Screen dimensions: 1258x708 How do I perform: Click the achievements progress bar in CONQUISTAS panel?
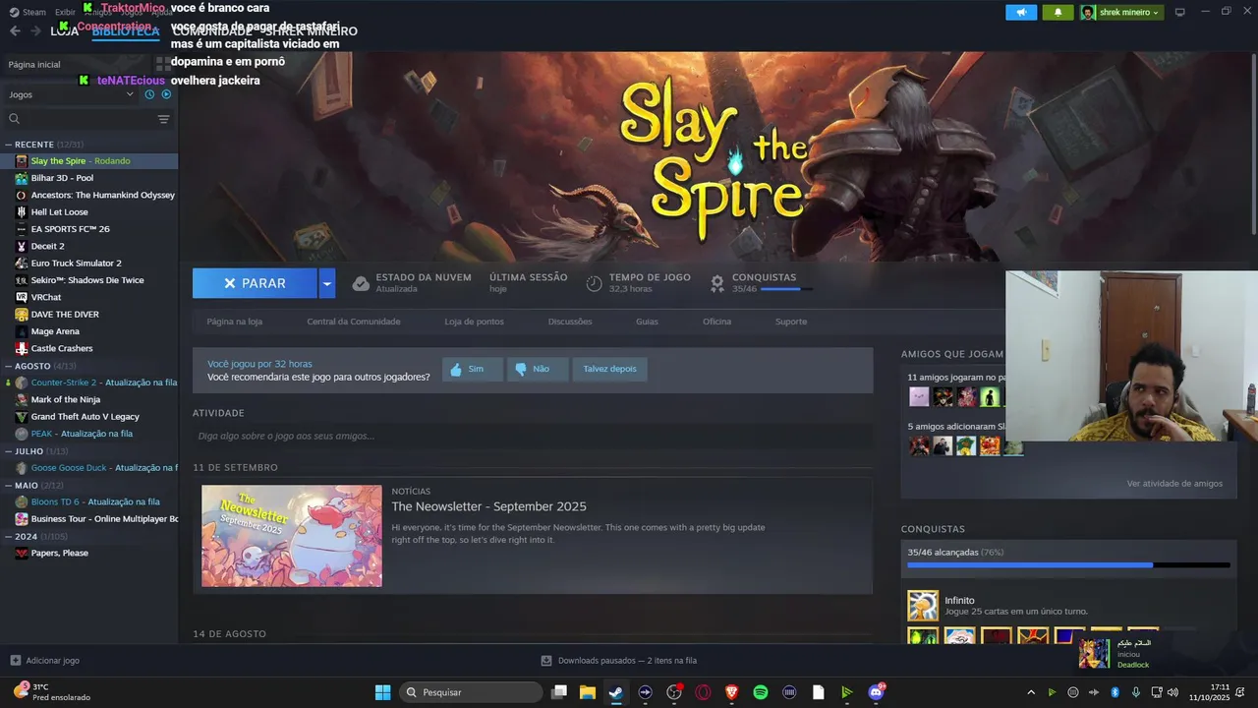1068,565
